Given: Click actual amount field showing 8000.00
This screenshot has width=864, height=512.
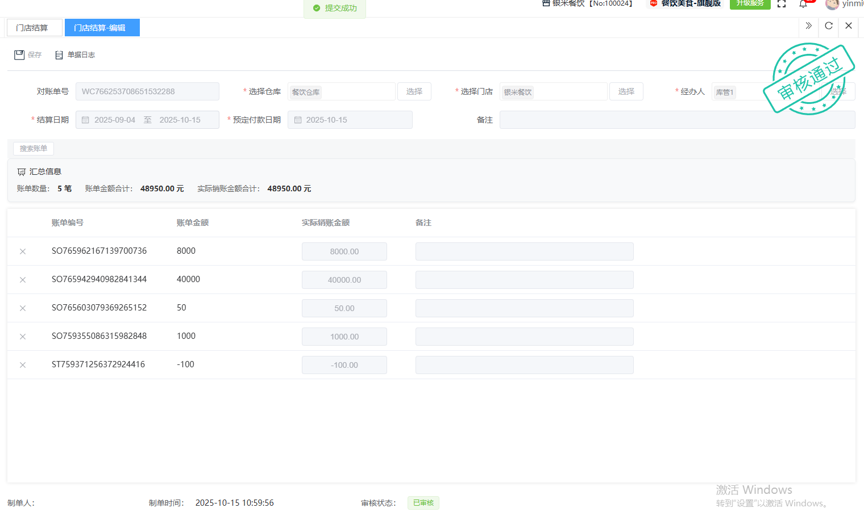Looking at the screenshot, I should click(344, 251).
